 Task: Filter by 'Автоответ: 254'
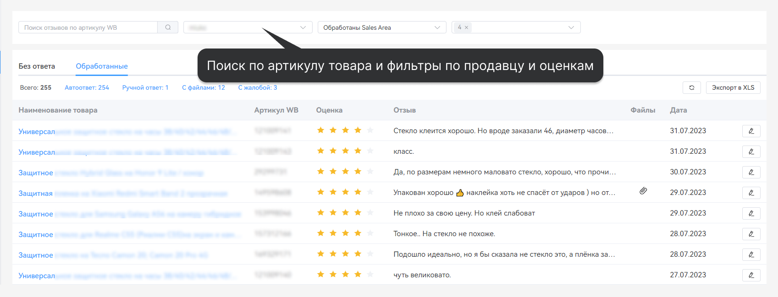point(87,87)
